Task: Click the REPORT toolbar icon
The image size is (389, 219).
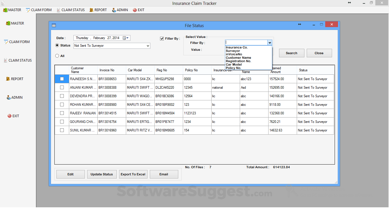Action: pos(98,10)
